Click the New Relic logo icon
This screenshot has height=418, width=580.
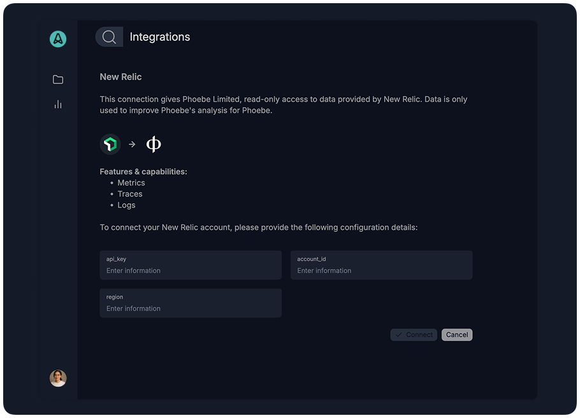click(110, 144)
